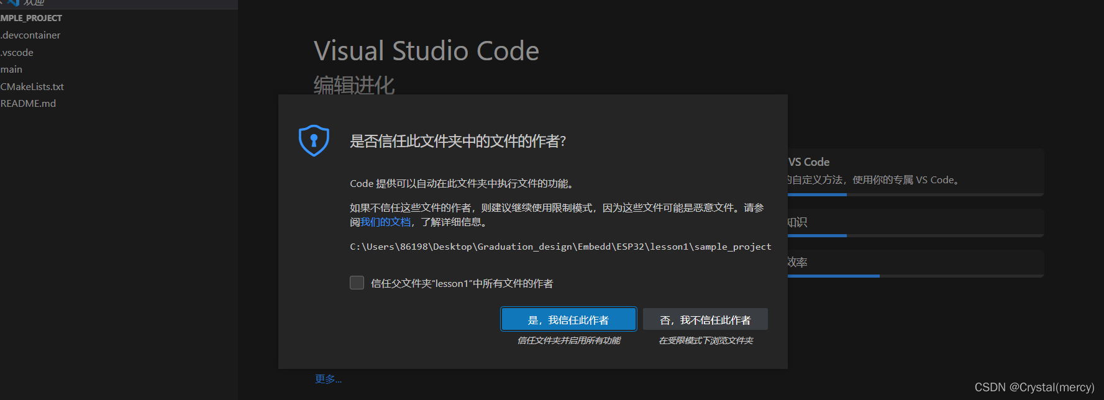The width and height of the screenshot is (1104, 400).
Task: Click the "Visual Studio Code" welcome heading
Action: click(x=426, y=51)
